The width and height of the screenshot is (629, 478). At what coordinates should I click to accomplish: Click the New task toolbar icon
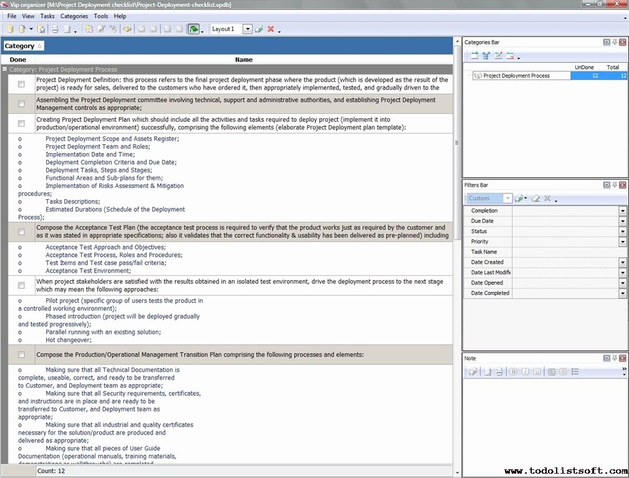click(x=89, y=29)
